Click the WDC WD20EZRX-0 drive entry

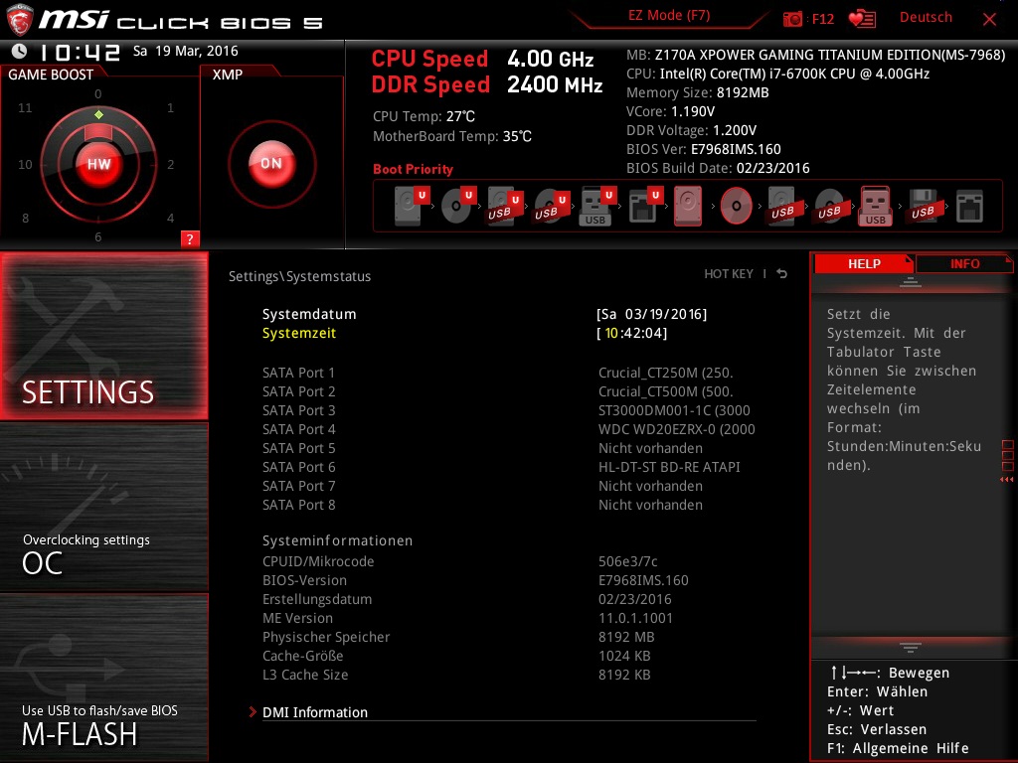[x=676, y=429]
